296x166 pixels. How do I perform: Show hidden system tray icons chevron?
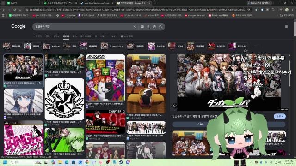click(x=251, y=162)
